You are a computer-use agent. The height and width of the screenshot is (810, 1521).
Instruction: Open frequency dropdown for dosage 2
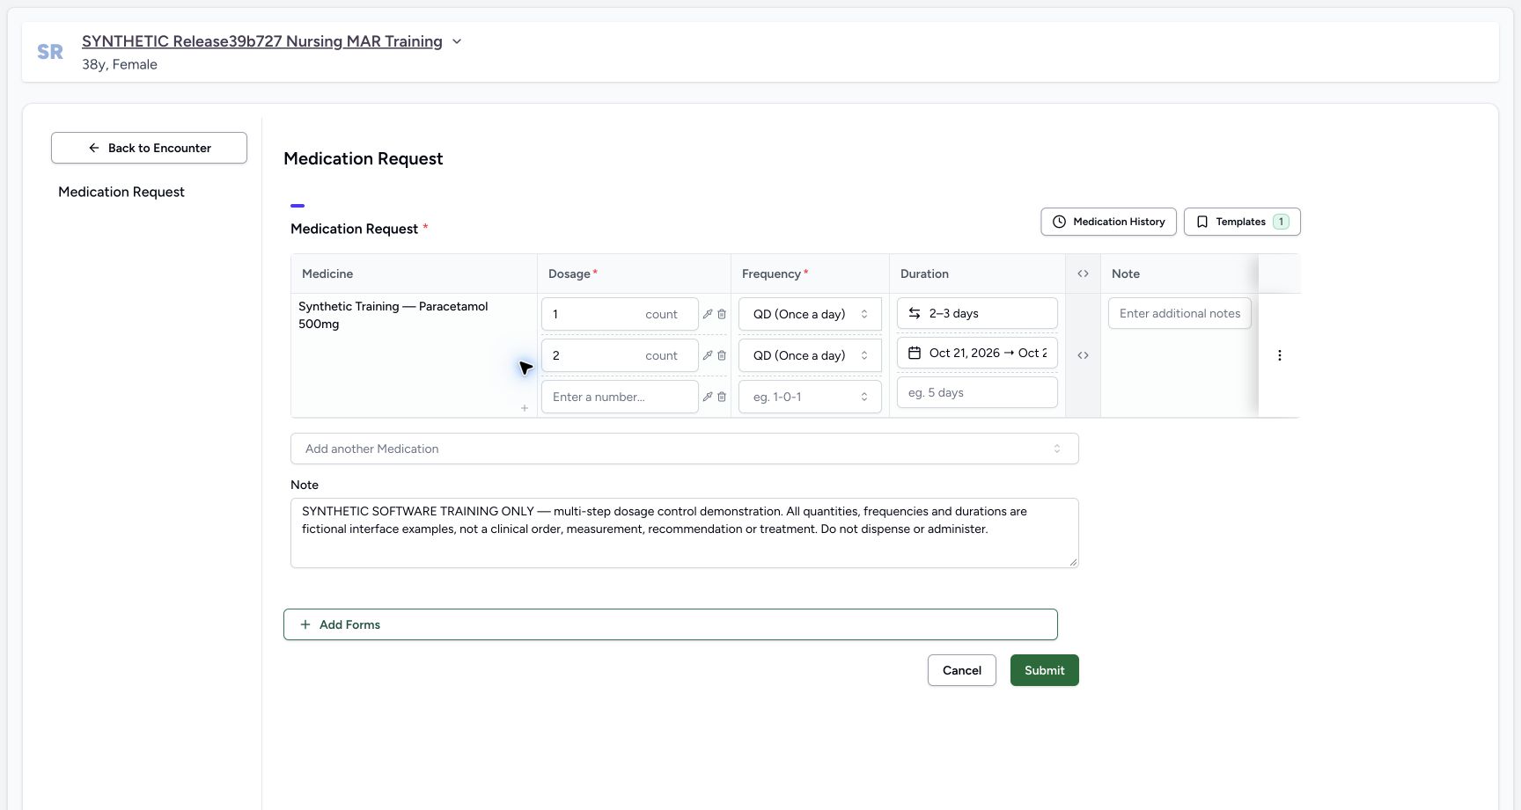pos(810,355)
